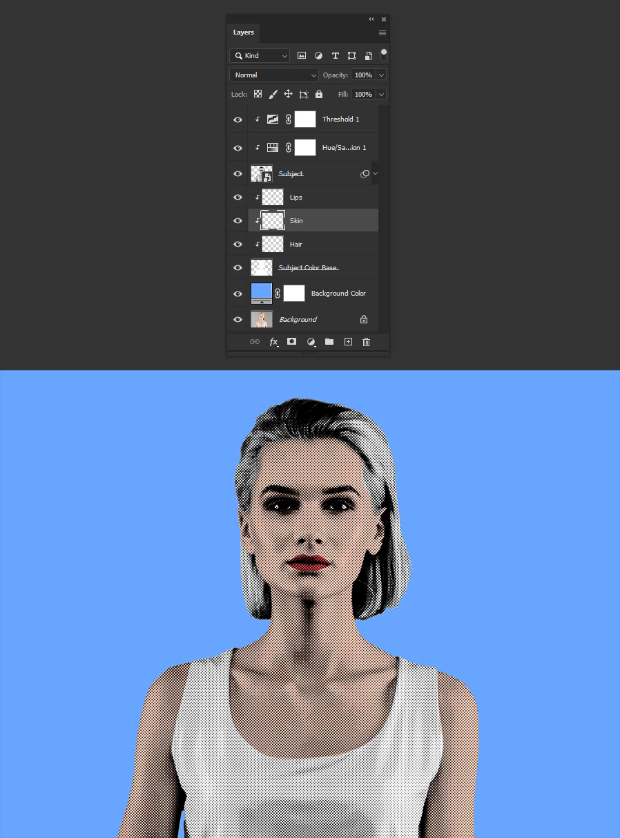Image resolution: width=620 pixels, height=838 pixels.
Task: Open the fx layer style menu
Action: tap(273, 341)
